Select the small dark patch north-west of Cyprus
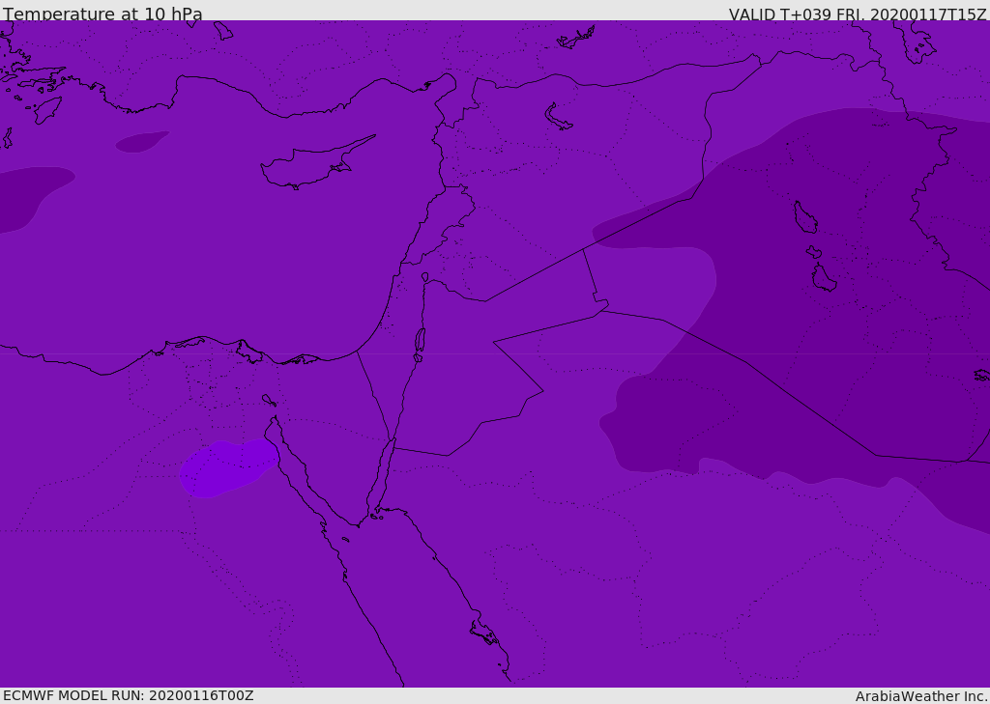Image resolution: width=990 pixels, height=704 pixels. 140,142
